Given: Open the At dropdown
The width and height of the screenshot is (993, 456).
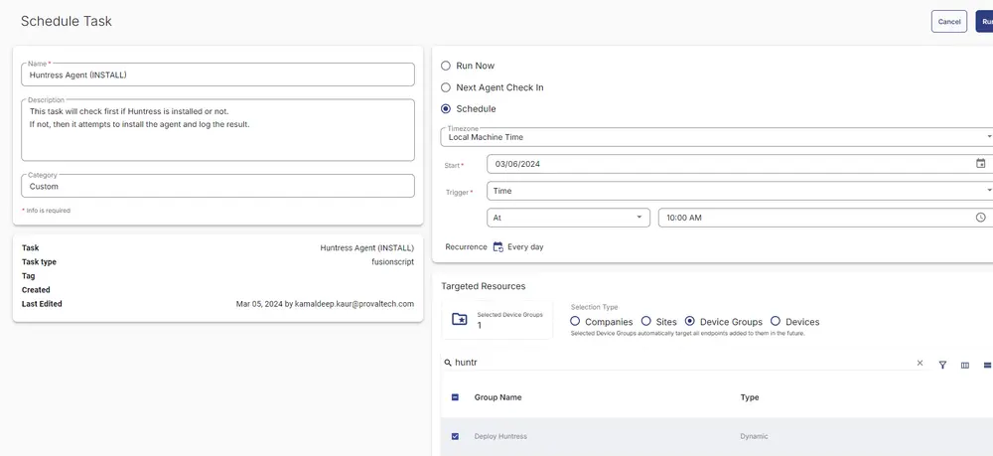Looking at the screenshot, I should pos(568,218).
